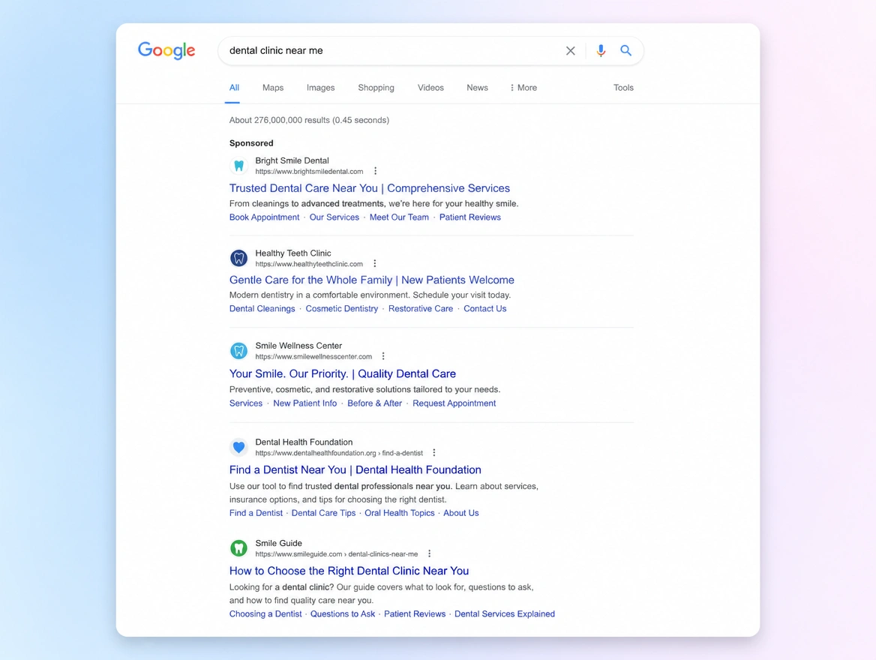
Task: Click Choosing a Dentist sitelink
Action: click(x=265, y=614)
